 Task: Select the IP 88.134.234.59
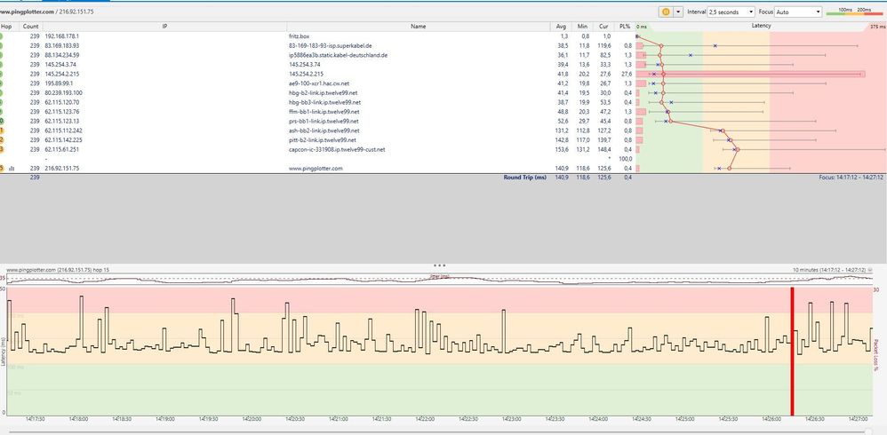tap(61, 55)
